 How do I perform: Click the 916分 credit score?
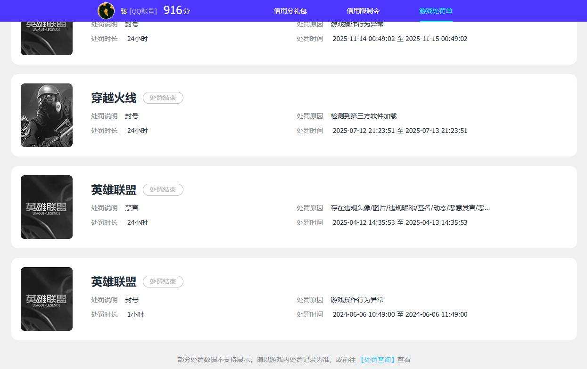pyautogui.click(x=177, y=10)
